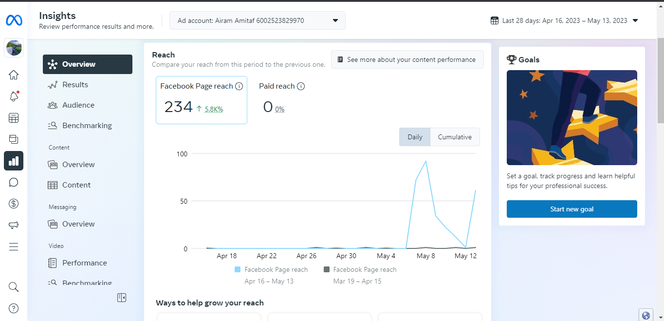Open the Last 28 days date range dropdown
This screenshot has width=664, height=321.
[x=564, y=20]
